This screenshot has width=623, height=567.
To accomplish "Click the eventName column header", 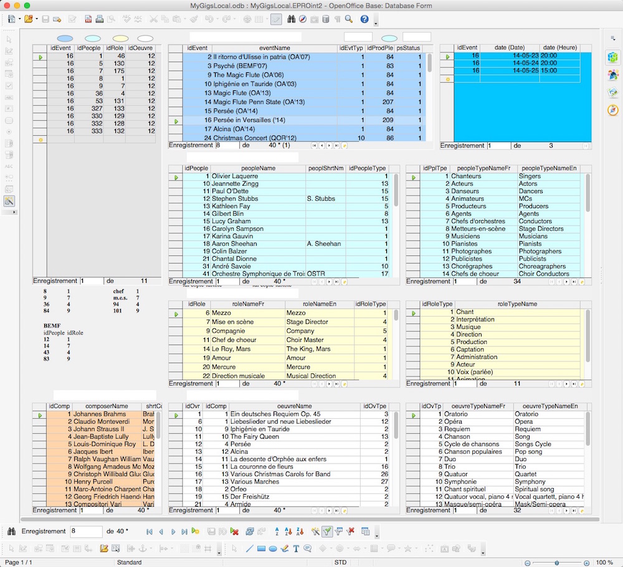I will 274,48.
